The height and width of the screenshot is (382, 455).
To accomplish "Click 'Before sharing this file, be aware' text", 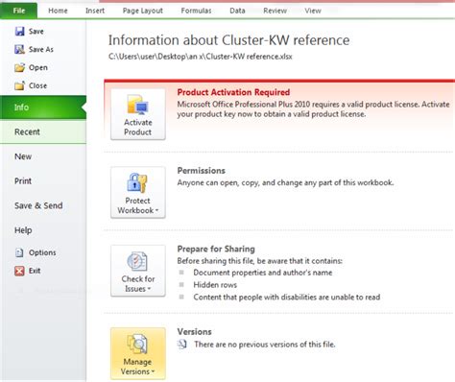I will pyautogui.click(x=260, y=261).
